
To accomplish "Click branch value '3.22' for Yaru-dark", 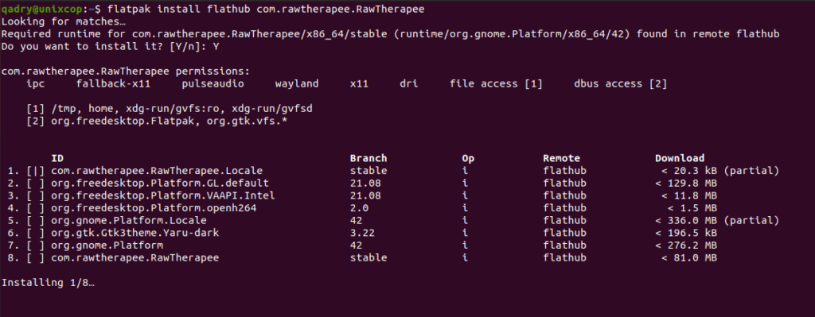I will 362,233.
